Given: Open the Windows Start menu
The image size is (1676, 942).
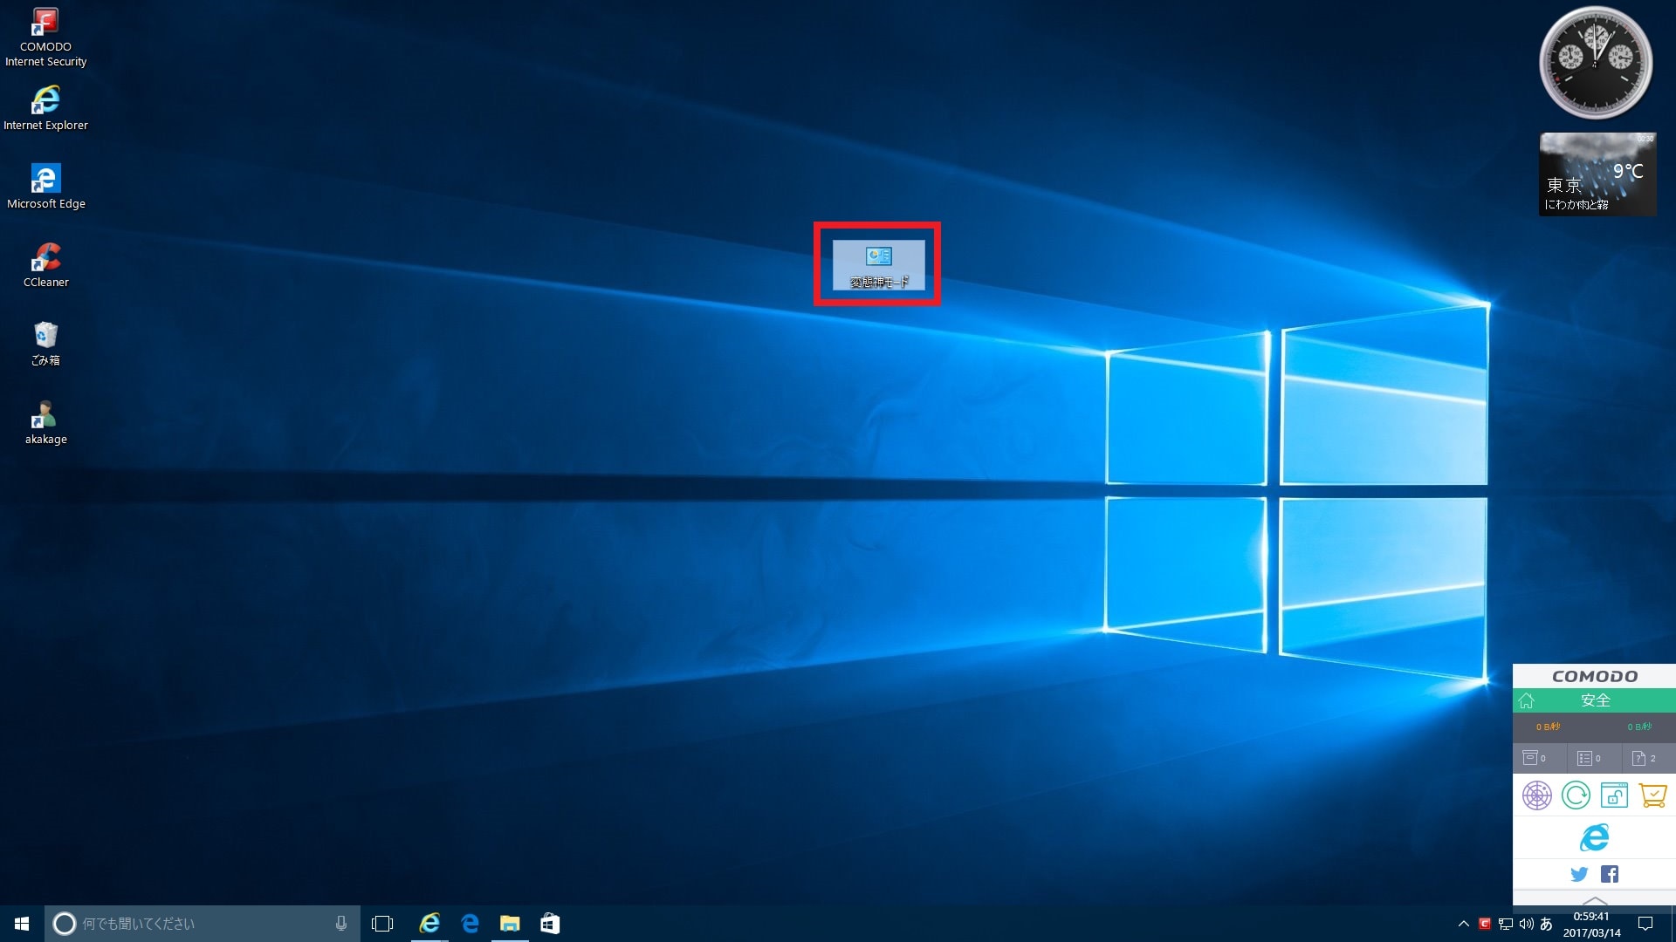Looking at the screenshot, I should [22, 923].
